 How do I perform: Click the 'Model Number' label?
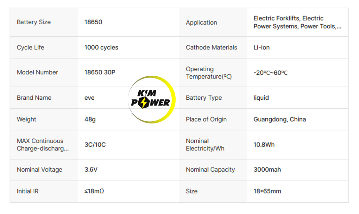click(x=37, y=72)
